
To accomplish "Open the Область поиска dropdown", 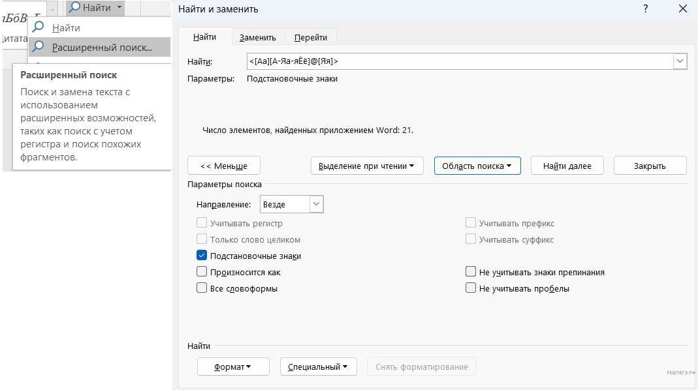I will pos(477,166).
